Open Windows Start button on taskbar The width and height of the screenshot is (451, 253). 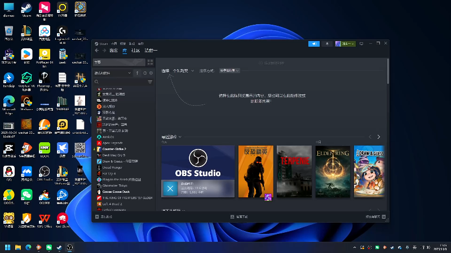coord(8,247)
